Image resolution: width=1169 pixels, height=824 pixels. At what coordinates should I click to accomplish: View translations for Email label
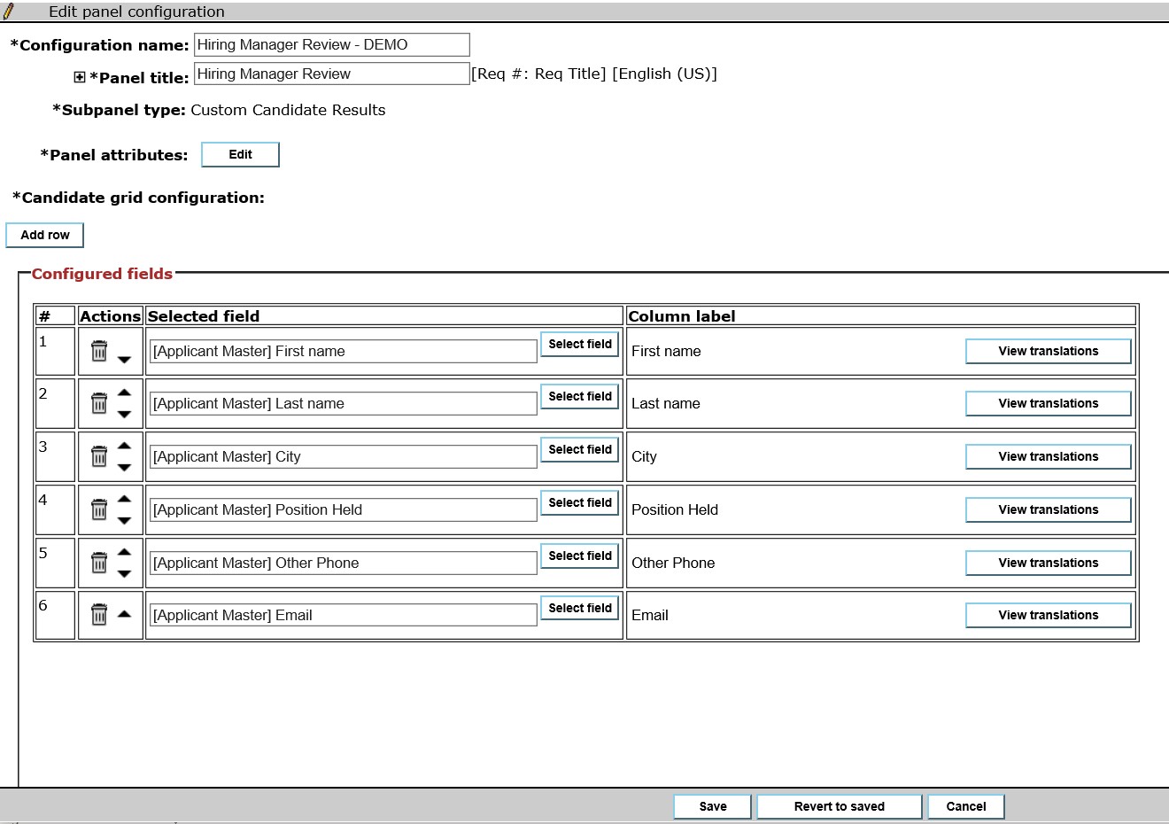pyautogui.click(x=1049, y=615)
